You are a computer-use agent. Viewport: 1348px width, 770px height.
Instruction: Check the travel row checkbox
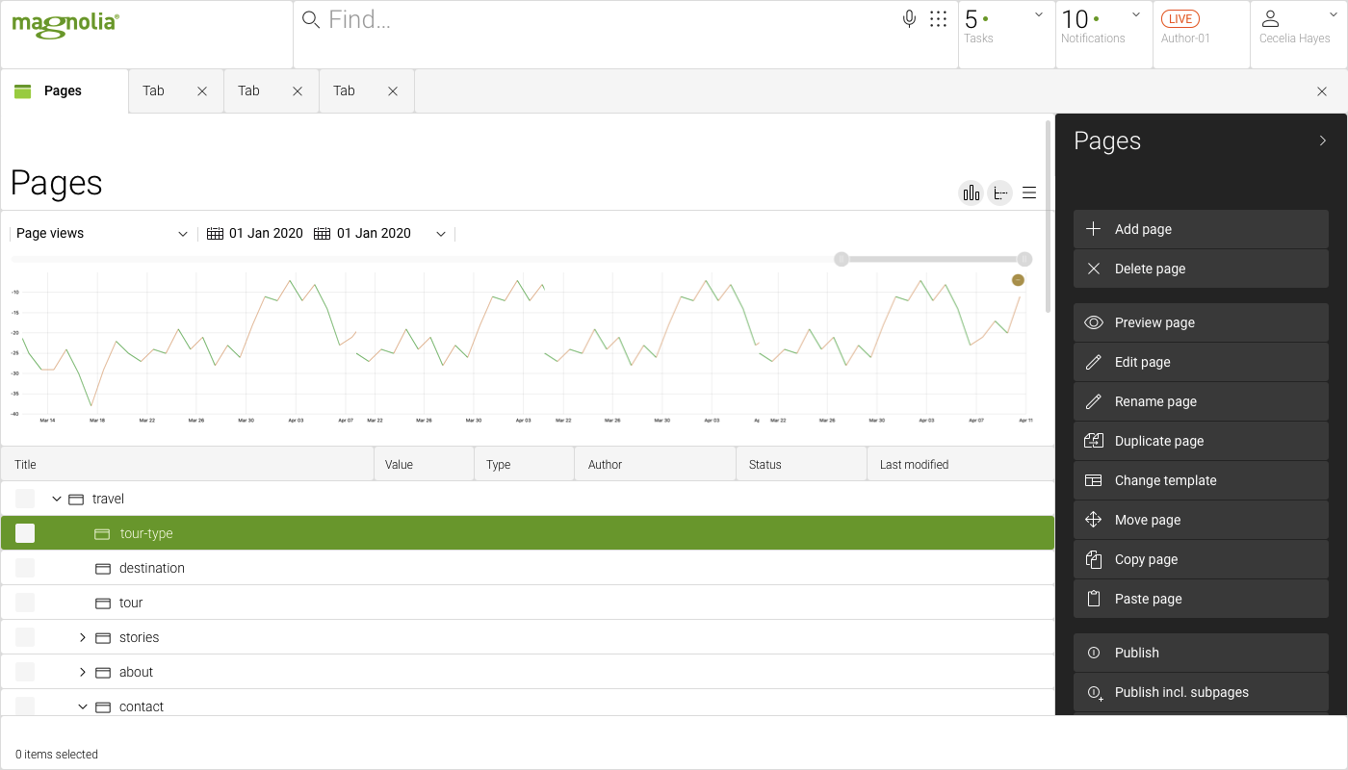point(24,498)
